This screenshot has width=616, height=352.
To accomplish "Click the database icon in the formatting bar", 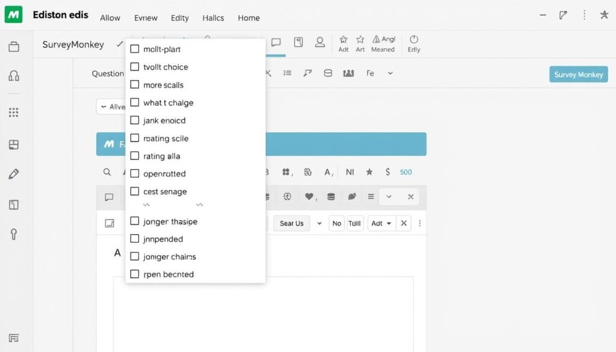I will (x=327, y=72).
